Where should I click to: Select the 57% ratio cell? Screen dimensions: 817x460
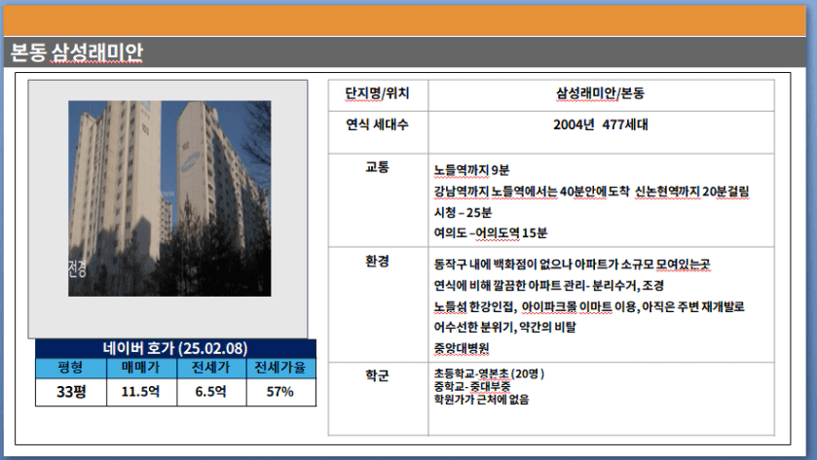[x=280, y=392]
